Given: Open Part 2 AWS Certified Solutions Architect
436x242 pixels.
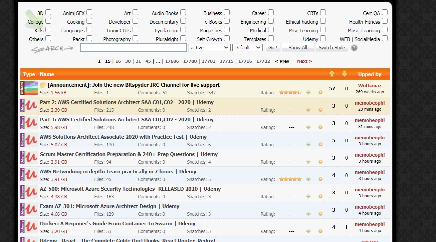Looking at the screenshot, I should (x=127, y=102).
